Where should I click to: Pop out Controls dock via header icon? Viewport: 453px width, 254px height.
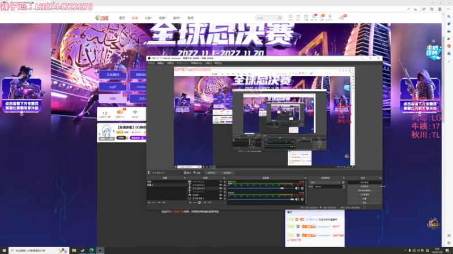[380, 178]
